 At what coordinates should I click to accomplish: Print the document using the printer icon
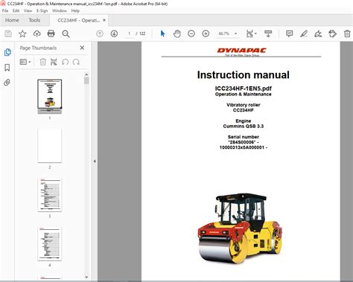coord(51,33)
